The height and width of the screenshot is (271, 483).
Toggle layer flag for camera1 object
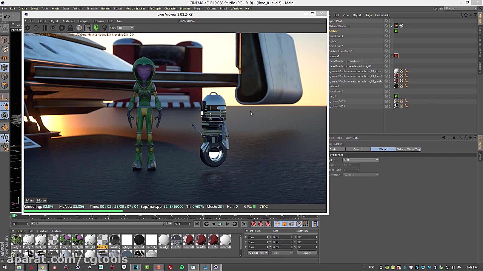pyautogui.click(x=386, y=56)
